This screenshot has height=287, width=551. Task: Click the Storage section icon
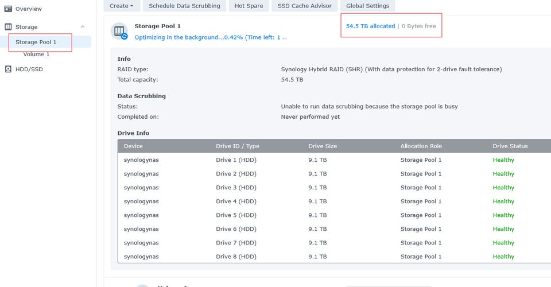(8, 27)
